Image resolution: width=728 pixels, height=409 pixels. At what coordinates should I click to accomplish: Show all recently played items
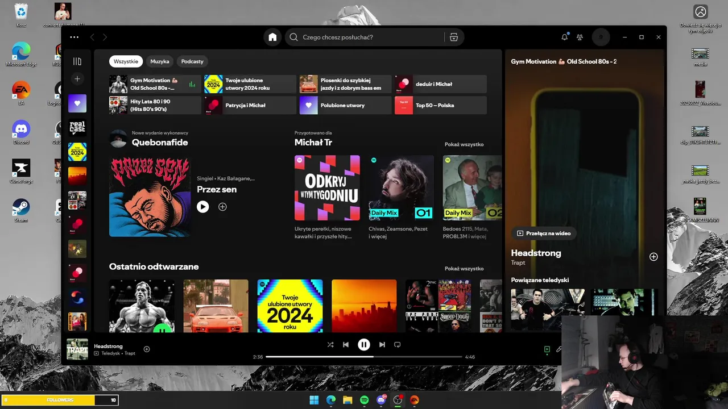pos(464,269)
